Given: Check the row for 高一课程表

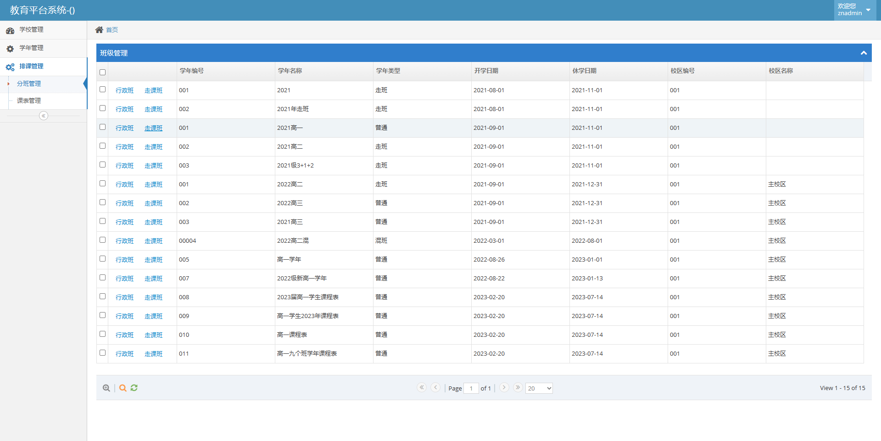Looking at the screenshot, I should coord(102,334).
